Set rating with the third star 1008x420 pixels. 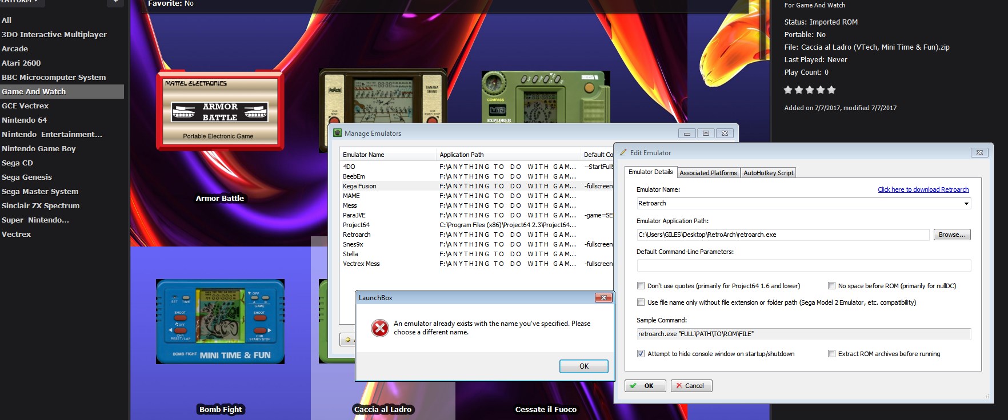tap(810, 90)
